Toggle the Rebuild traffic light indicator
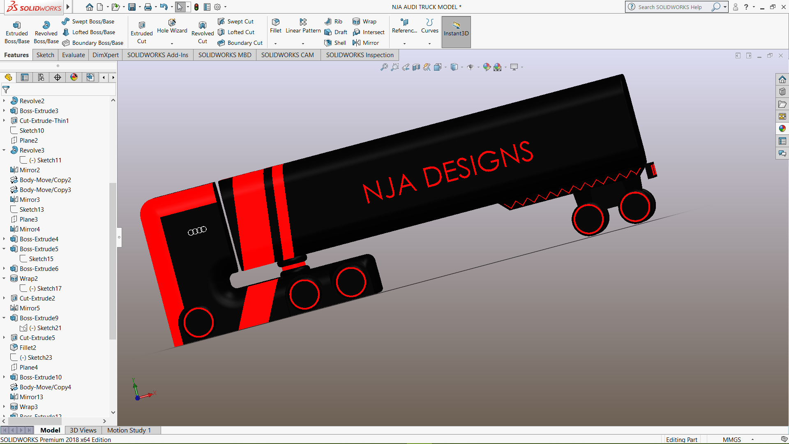 (x=196, y=7)
